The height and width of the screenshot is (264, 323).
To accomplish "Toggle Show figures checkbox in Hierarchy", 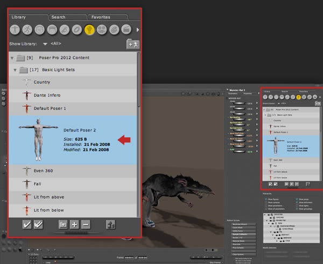I will pyautogui.click(x=266, y=199).
